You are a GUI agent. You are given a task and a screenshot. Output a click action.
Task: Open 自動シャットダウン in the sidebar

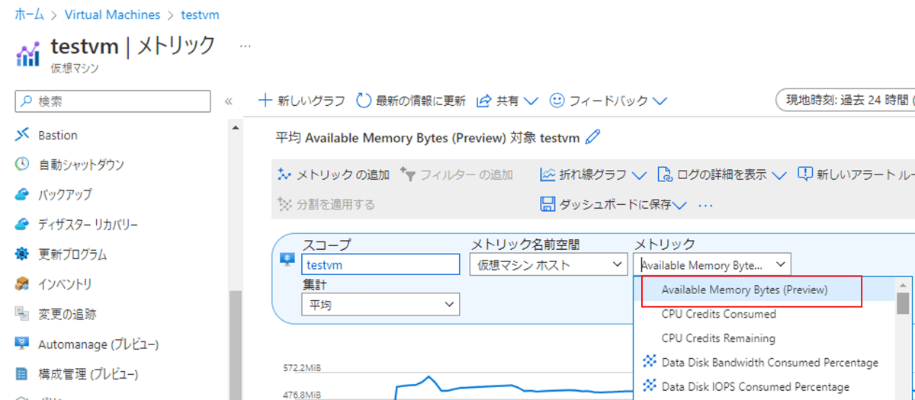81,164
